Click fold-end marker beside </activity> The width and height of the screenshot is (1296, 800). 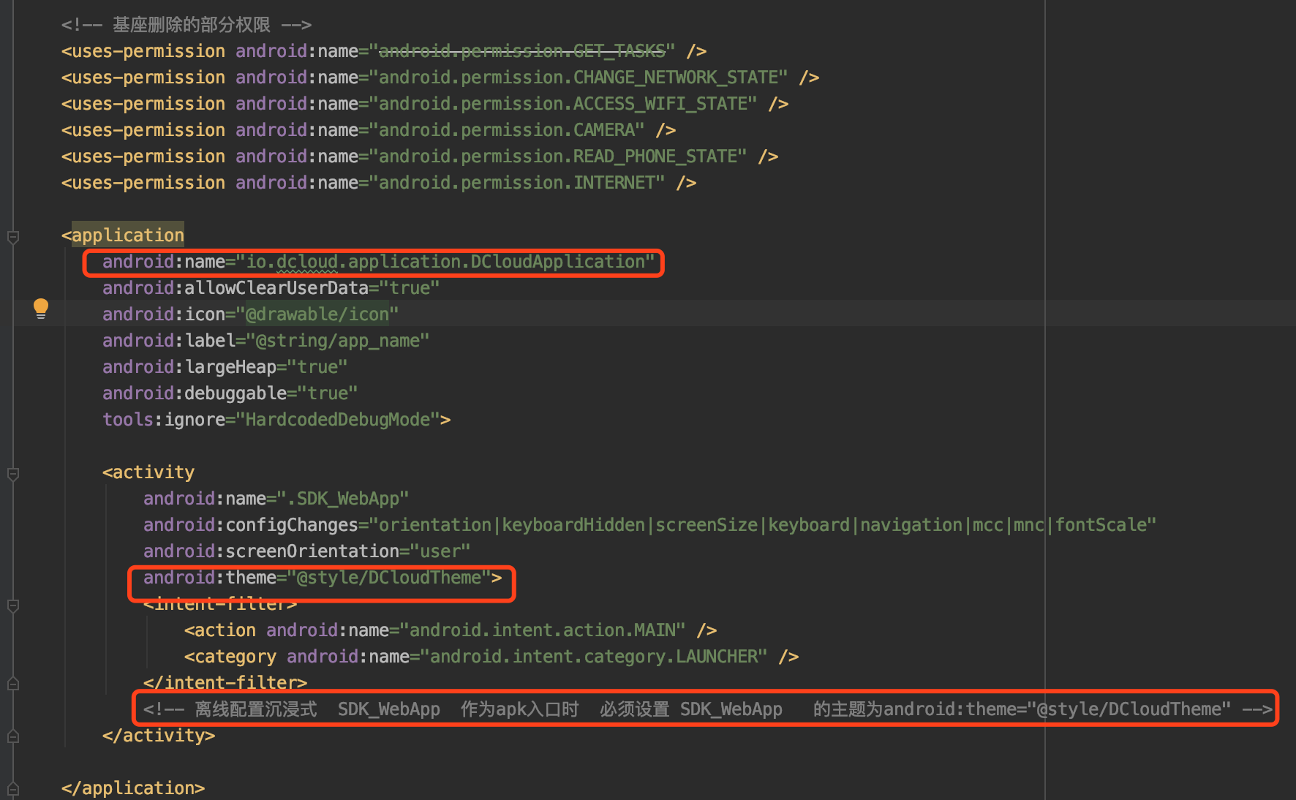(x=13, y=736)
